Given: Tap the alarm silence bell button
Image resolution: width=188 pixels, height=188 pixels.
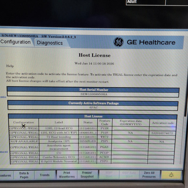Looking at the screenshot, I should pyautogui.click(x=171, y=175).
